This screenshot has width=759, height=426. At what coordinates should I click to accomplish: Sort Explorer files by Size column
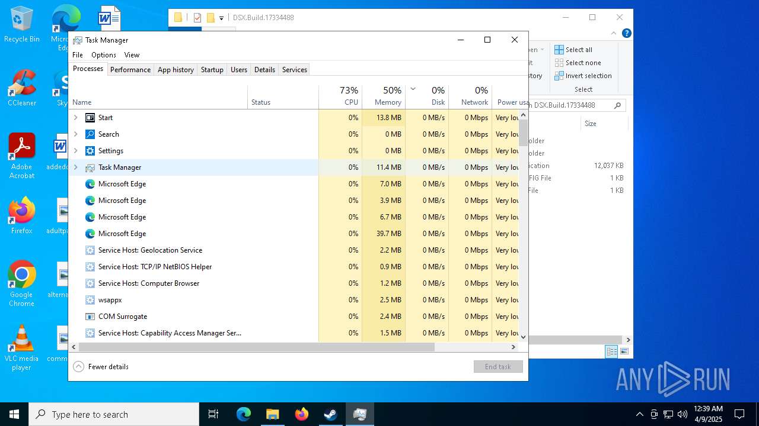tap(604, 124)
